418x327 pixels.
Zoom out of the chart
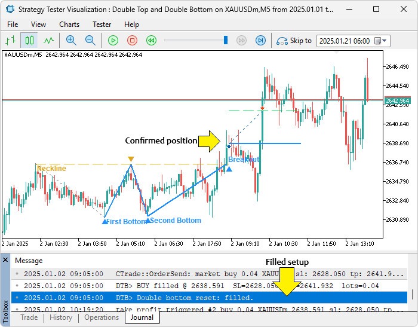(90, 41)
